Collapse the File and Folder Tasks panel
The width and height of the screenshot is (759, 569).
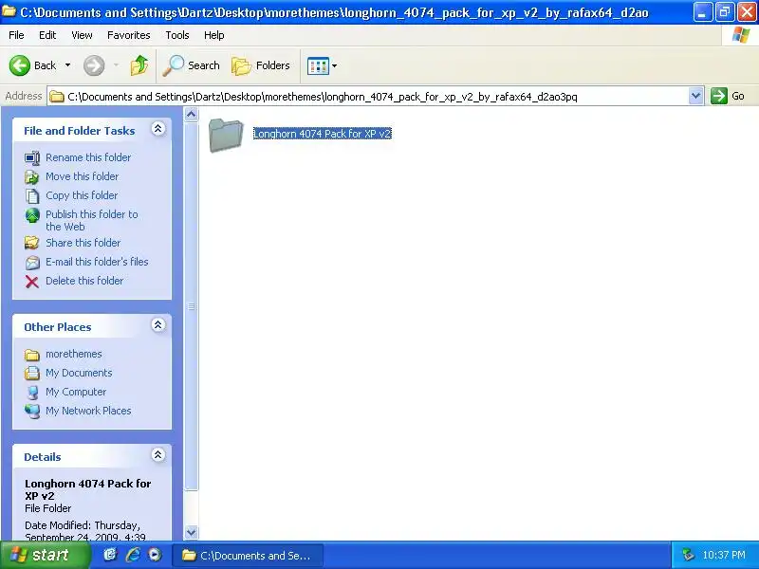(x=157, y=129)
